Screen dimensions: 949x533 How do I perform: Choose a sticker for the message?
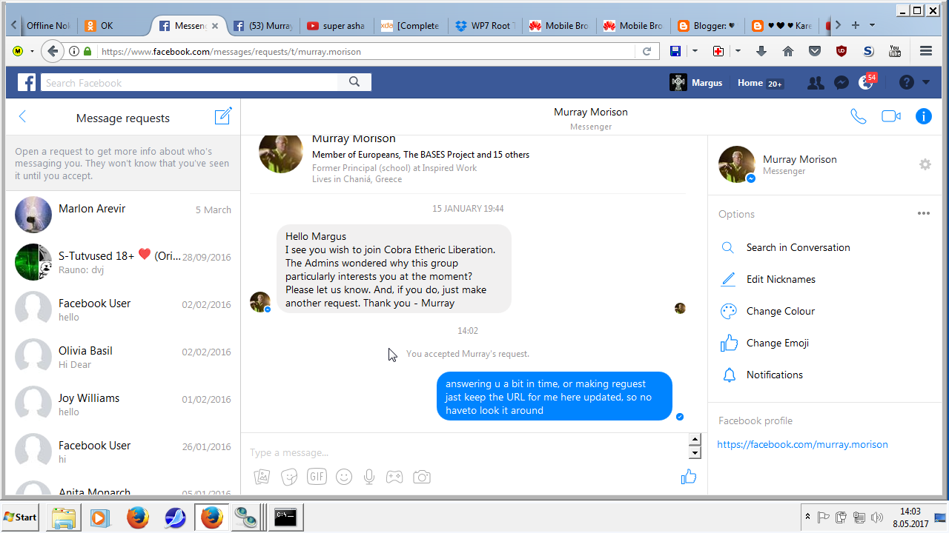[x=289, y=477]
